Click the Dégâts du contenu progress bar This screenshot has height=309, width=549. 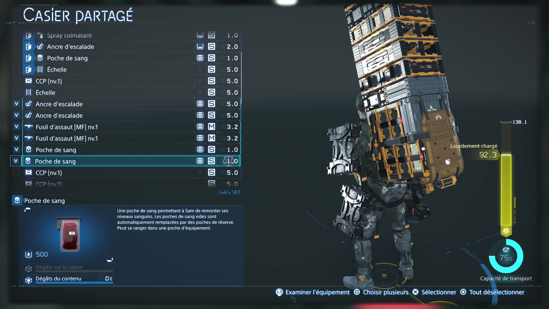pyautogui.click(x=74, y=283)
